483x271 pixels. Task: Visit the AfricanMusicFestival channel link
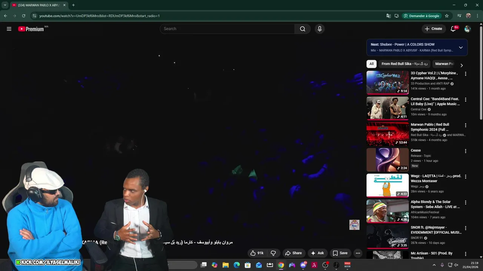tap(425, 212)
